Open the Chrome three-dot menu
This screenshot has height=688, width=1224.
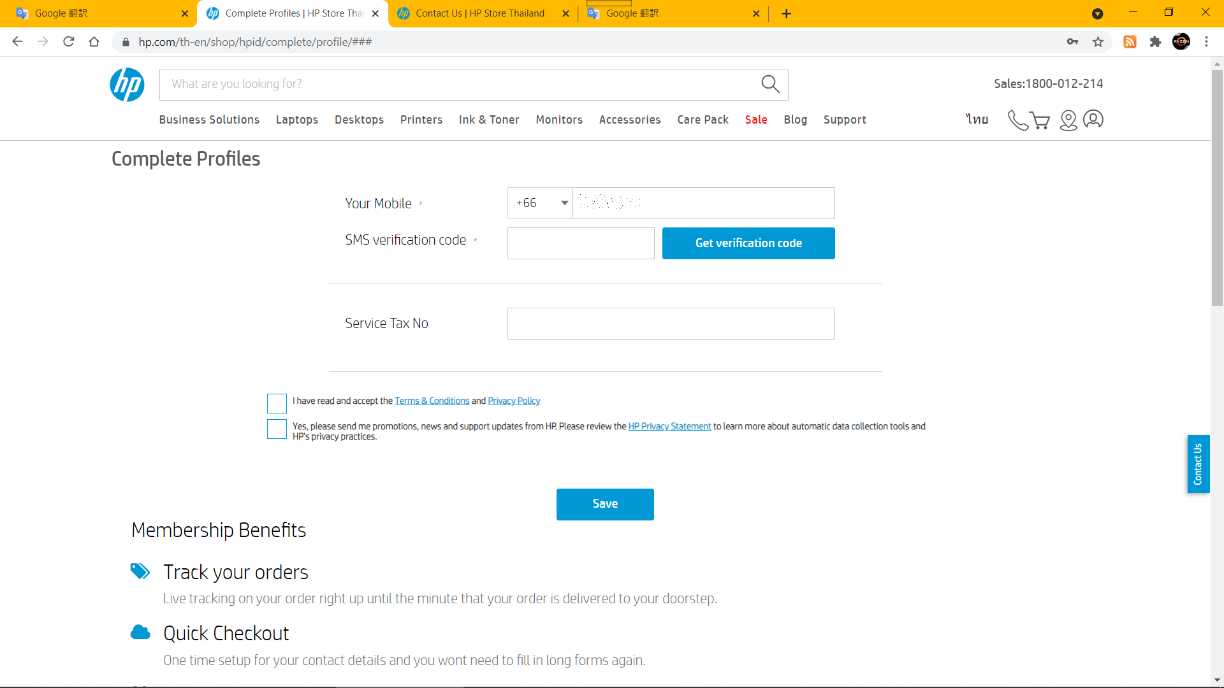pos(1206,41)
